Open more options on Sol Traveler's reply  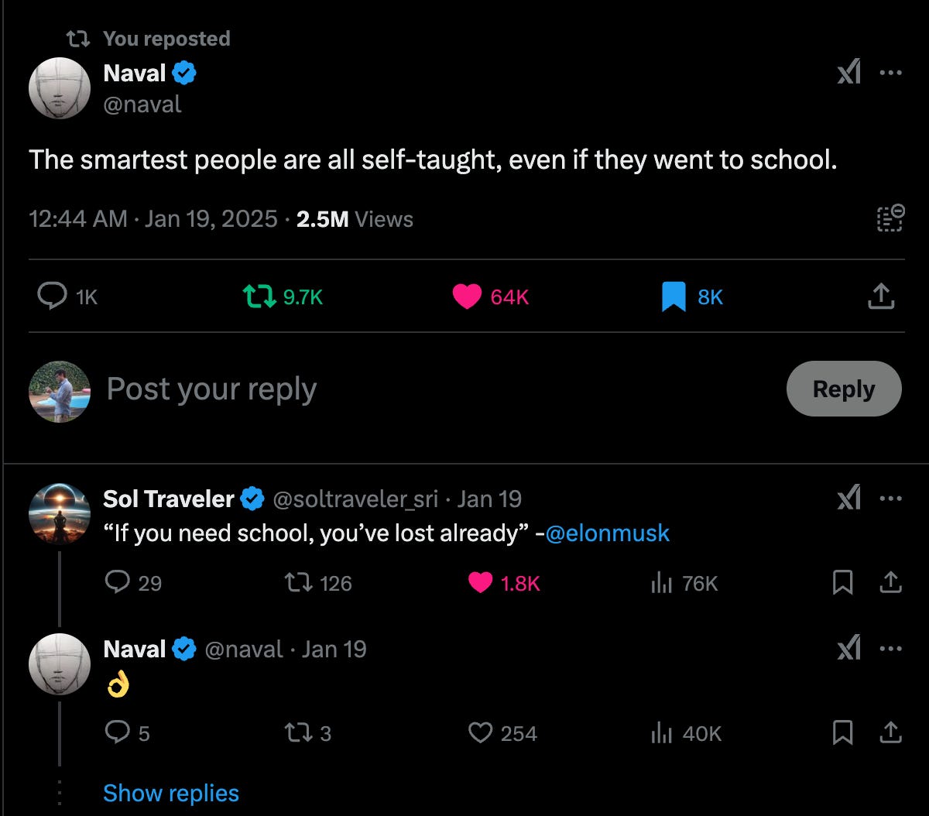(890, 499)
